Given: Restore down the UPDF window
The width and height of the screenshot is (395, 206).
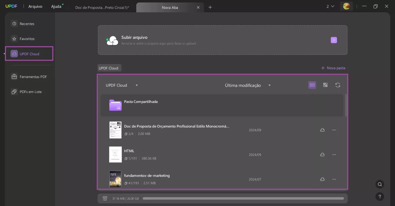Looking at the screenshot, I should (375, 6).
